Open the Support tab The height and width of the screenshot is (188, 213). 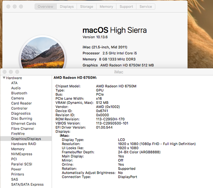click(126, 7)
